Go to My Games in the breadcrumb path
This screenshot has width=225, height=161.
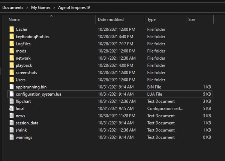tap(39, 8)
